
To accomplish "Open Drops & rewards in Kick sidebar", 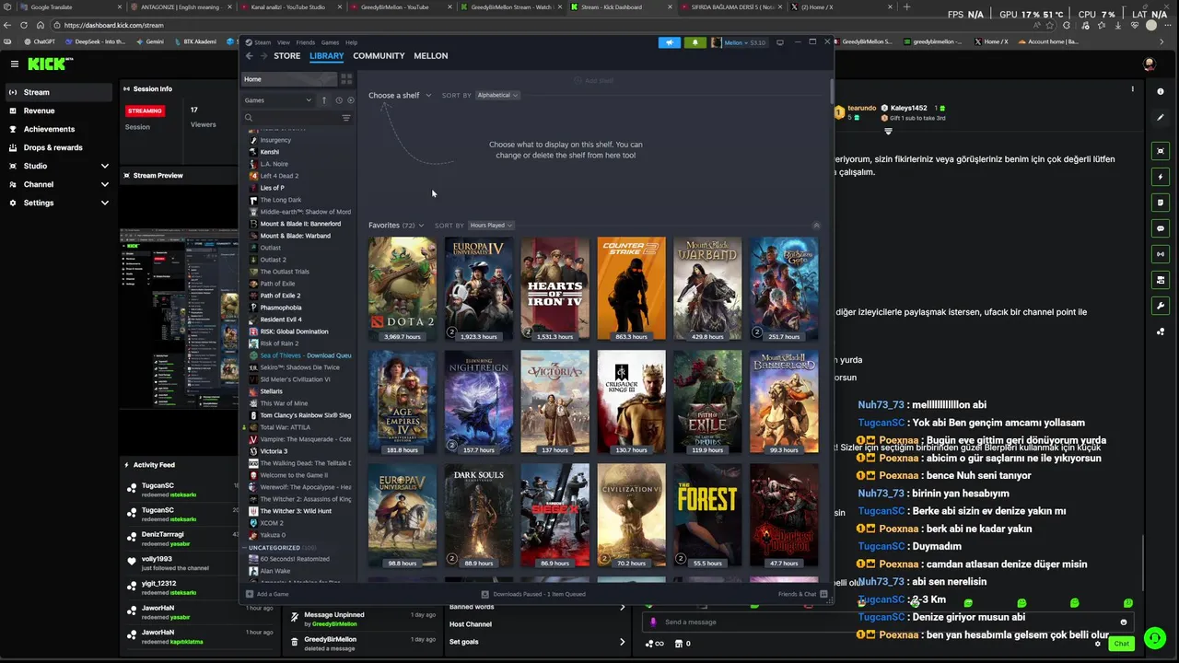I will 59,147.
